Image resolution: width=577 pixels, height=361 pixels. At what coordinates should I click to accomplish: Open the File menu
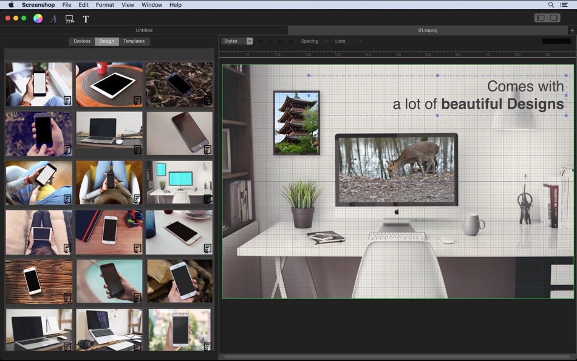(67, 5)
